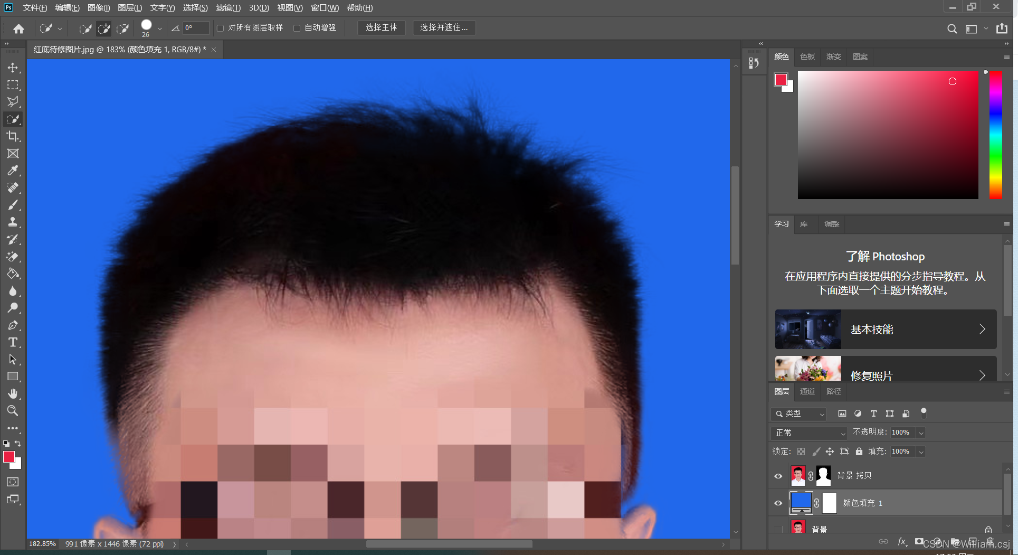The height and width of the screenshot is (555, 1018).
Task: Hide the 背景 拷贝 layer
Action: pos(778,476)
